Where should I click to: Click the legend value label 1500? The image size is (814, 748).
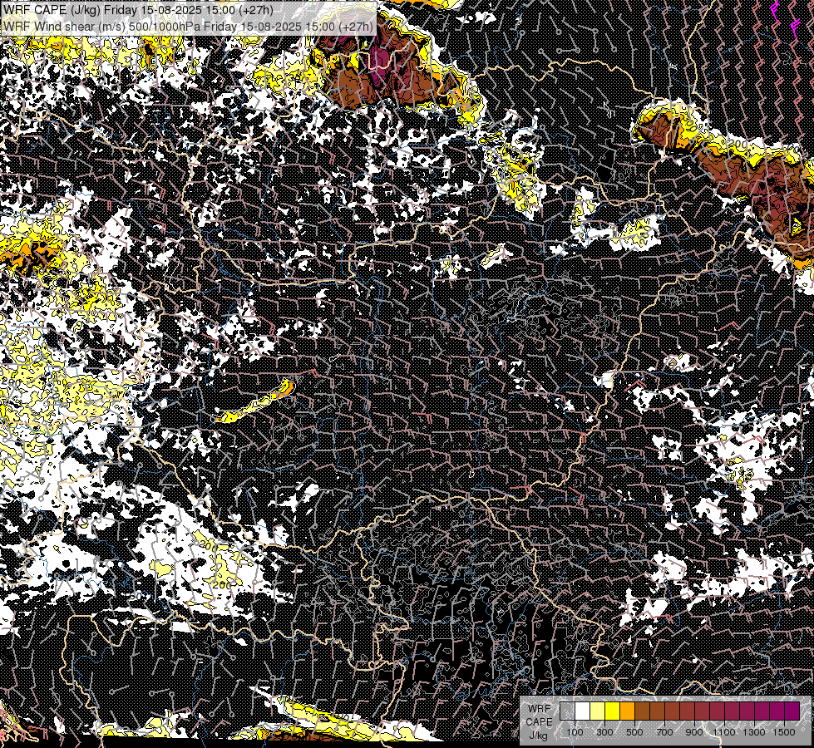pyautogui.click(x=784, y=732)
